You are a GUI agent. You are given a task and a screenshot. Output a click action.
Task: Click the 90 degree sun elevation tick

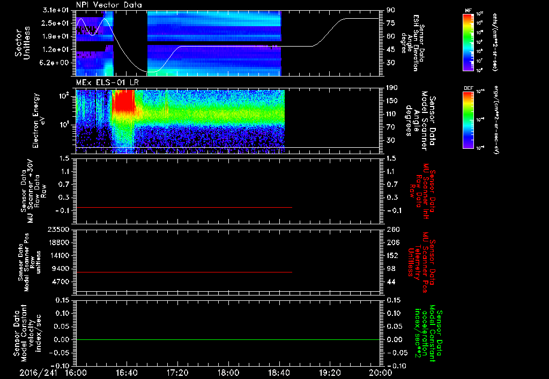(391, 10)
